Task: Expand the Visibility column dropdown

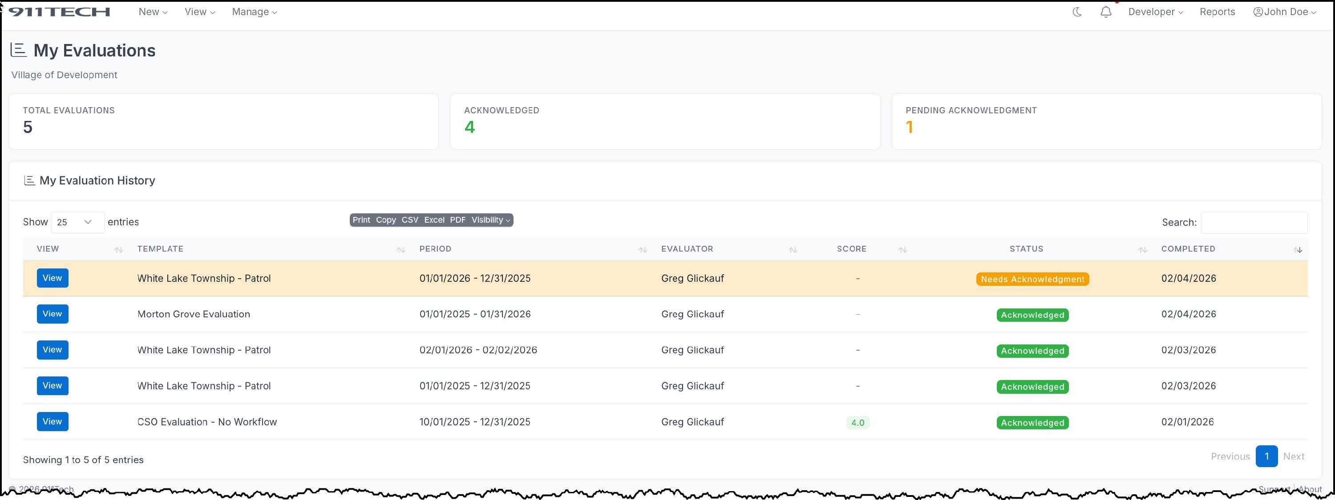Action: click(x=490, y=220)
